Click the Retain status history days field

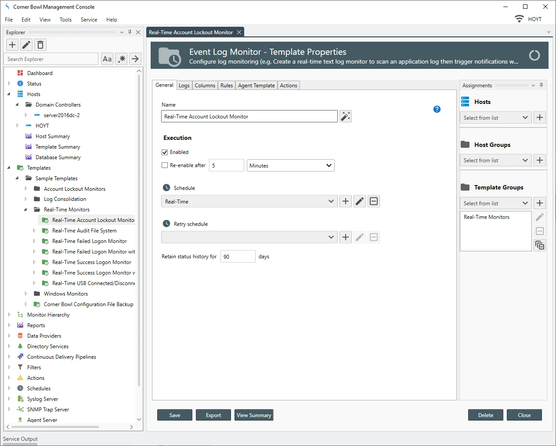[x=238, y=257]
